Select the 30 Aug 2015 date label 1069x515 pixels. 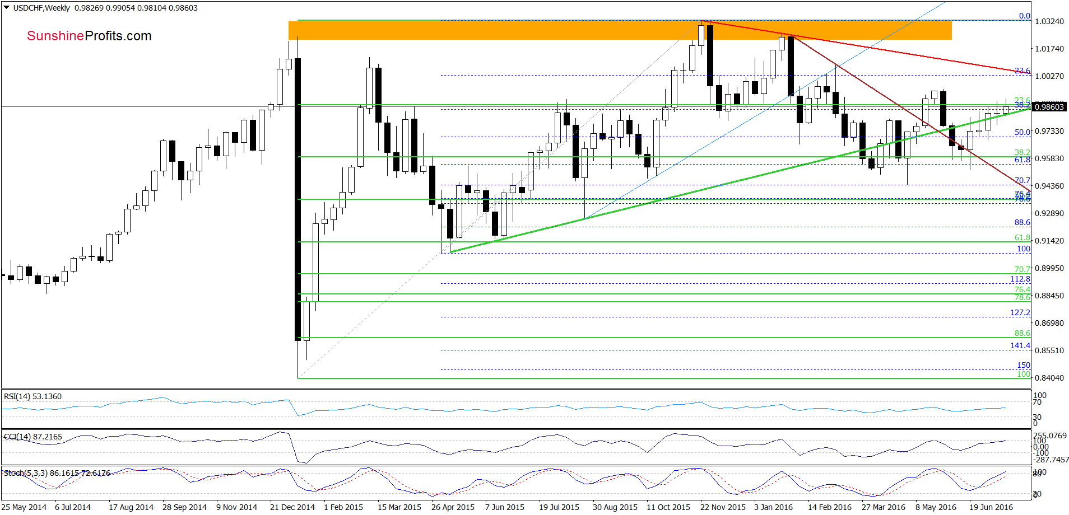(615, 507)
